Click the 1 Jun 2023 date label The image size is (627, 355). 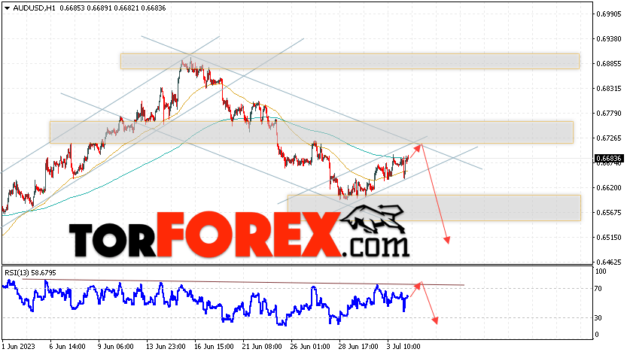click(x=18, y=346)
